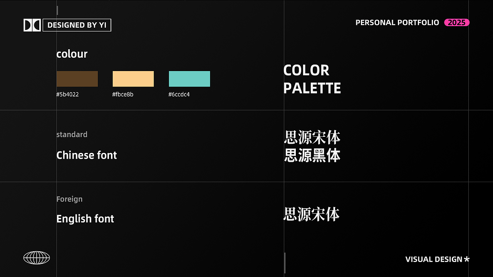This screenshot has width=493, height=277.
Task: Pick the brown #5b4022 color swatch
Action: click(77, 79)
